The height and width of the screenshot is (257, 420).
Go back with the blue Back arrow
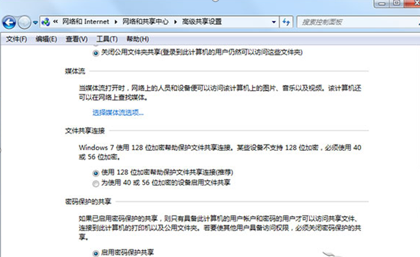[9, 22]
